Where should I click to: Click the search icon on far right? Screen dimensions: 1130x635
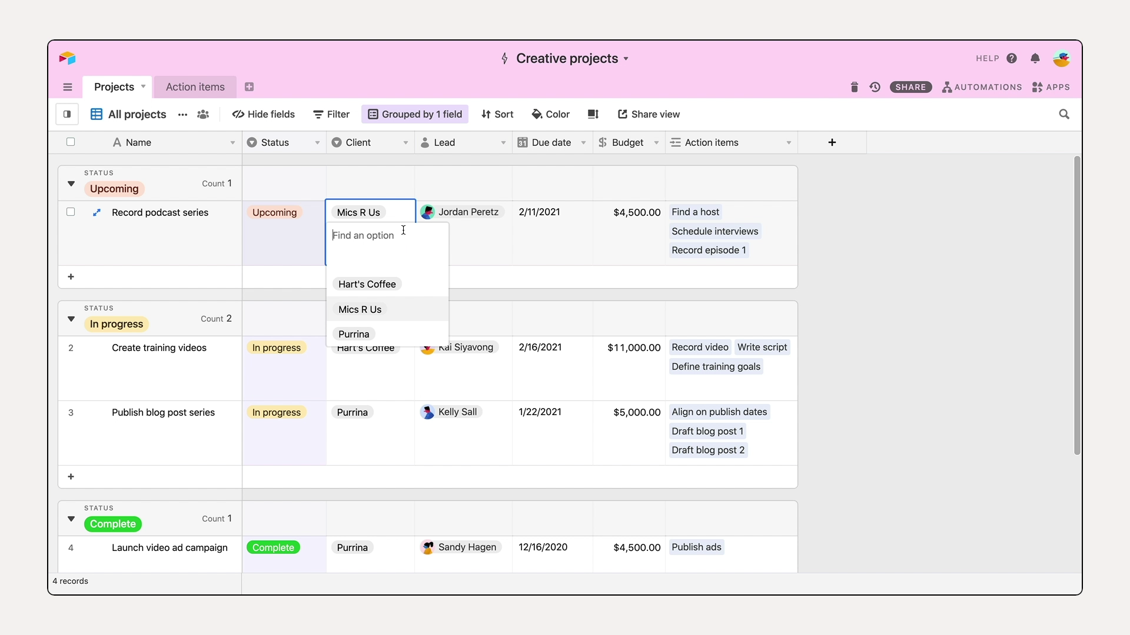pyautogui.click(x=1064, y=115)
